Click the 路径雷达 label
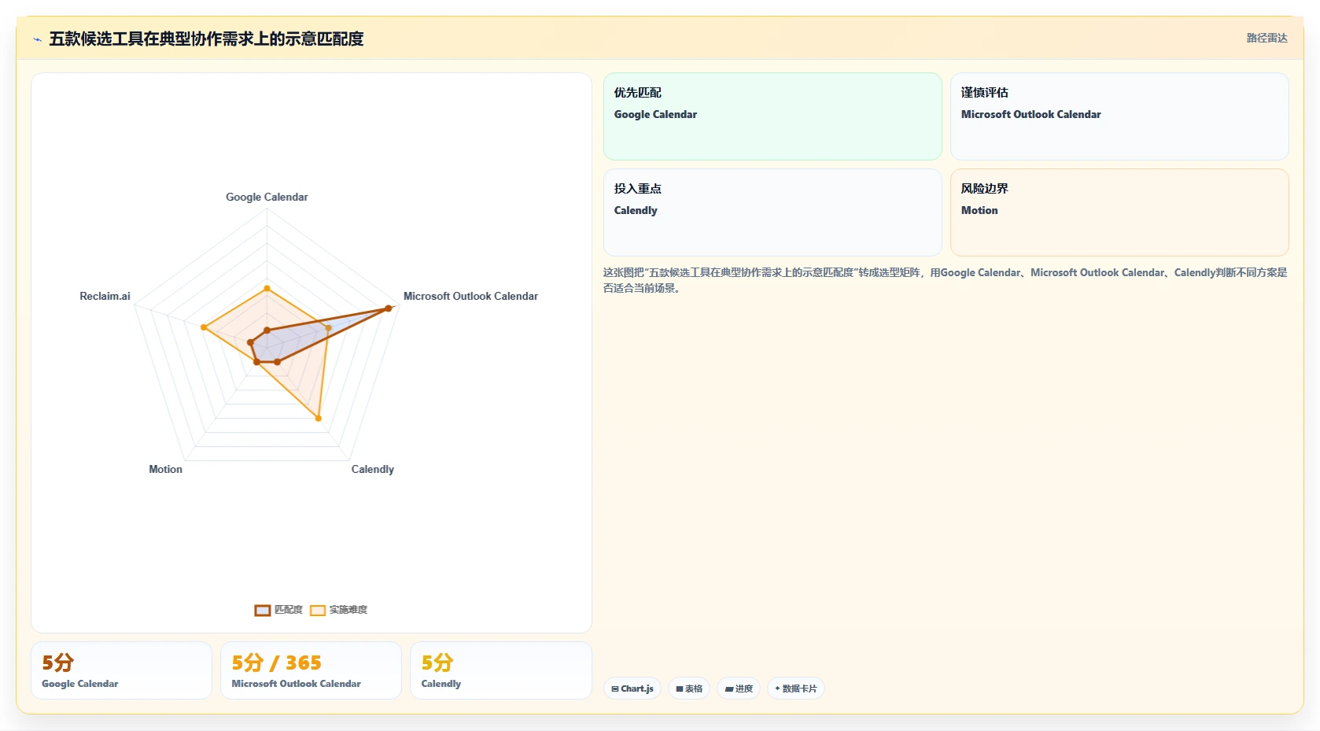Viewport: 1320px width, 731px height. 1267,38
